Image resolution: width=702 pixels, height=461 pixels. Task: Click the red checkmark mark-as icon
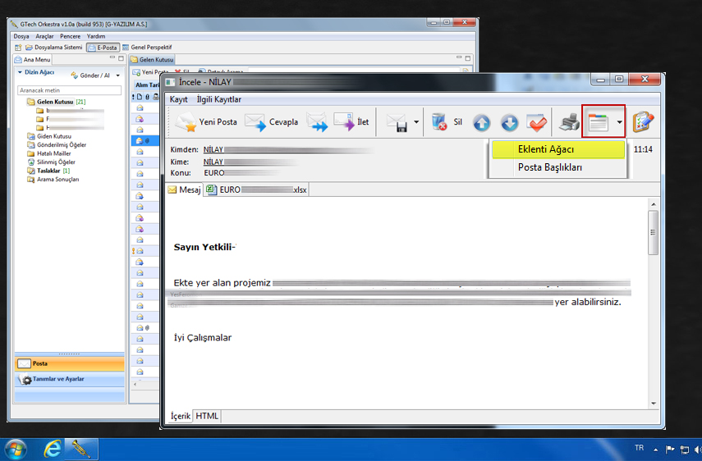click(x=536, y=122)
